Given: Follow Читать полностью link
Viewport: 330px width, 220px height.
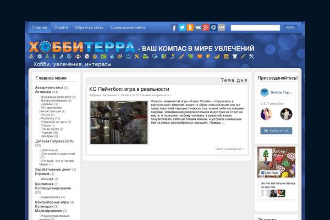Looking at the screenshot, I should pyautogui.click(x=229, y=149).
